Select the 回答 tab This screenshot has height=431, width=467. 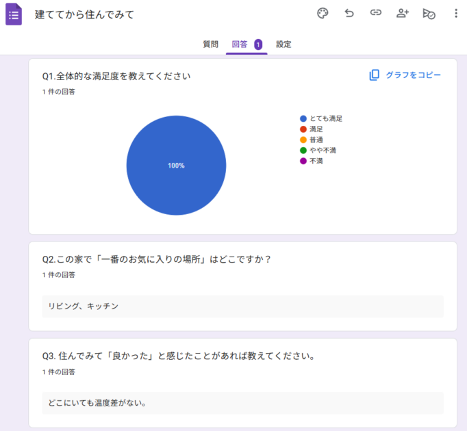(x=240, y=44)
